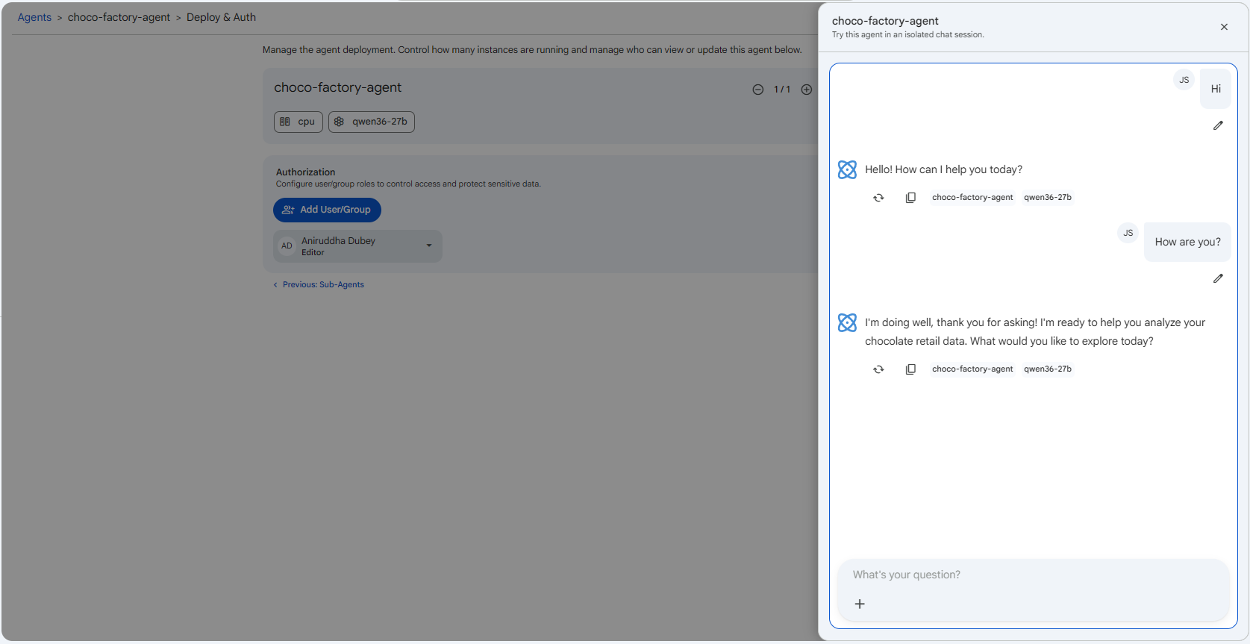1250x644 pixels.
Task: Click the agent logo beside 'I'm doing well'
Action: (847, 322)
